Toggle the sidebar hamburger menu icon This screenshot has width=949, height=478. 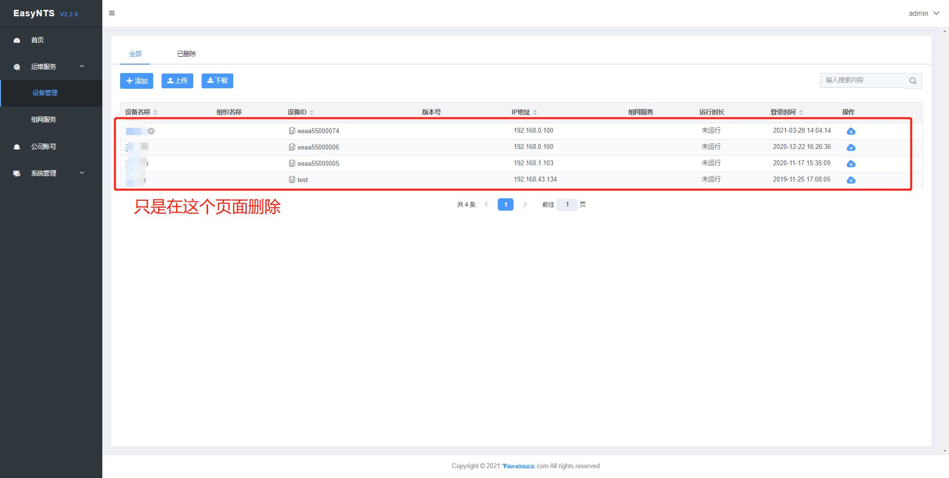tap(112, 13)
